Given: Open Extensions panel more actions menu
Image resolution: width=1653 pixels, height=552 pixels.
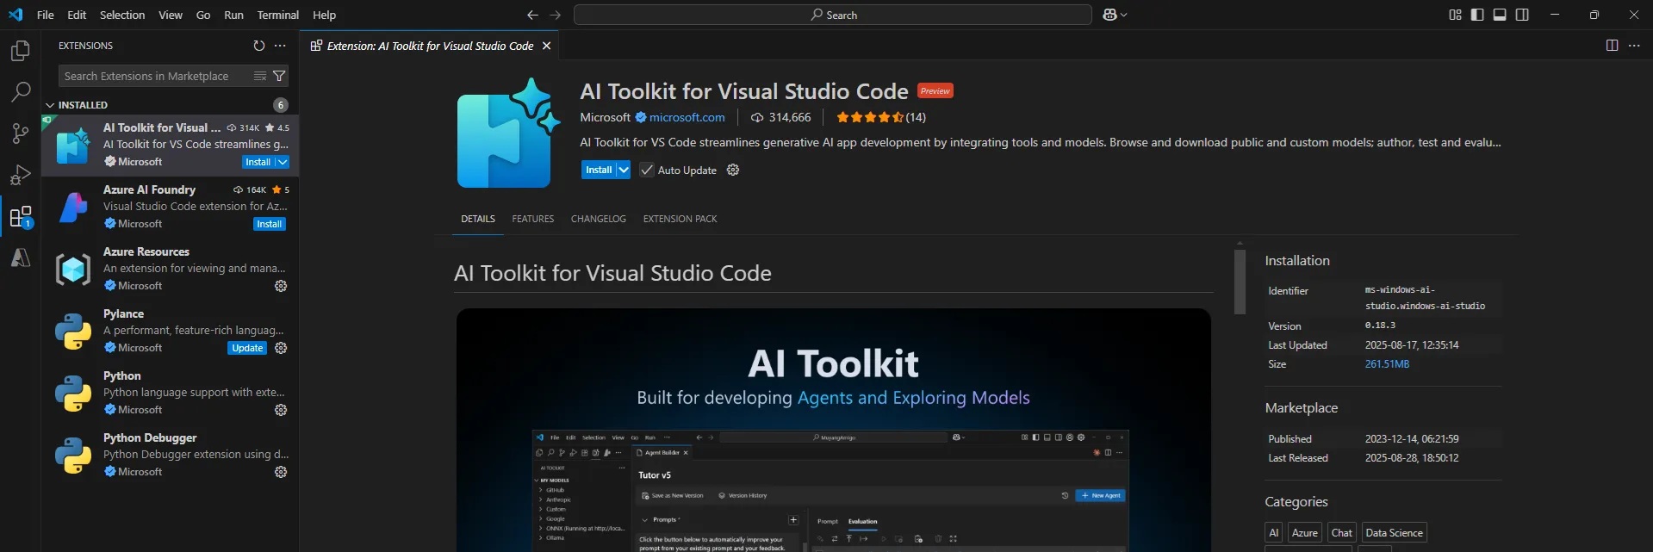Looking at the screenshot, I should (280, 46).
